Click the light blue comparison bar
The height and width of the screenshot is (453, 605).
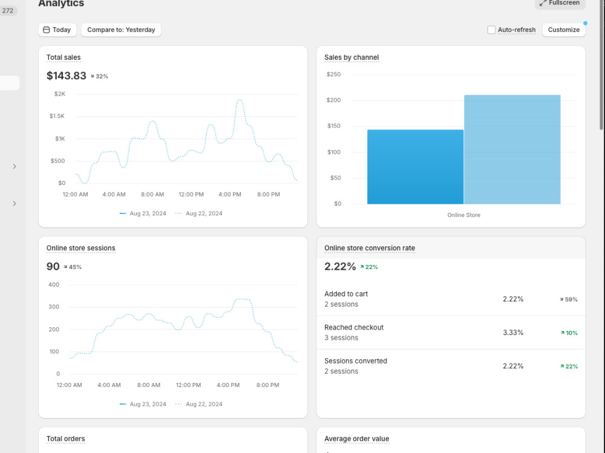(x=512, y=149)
